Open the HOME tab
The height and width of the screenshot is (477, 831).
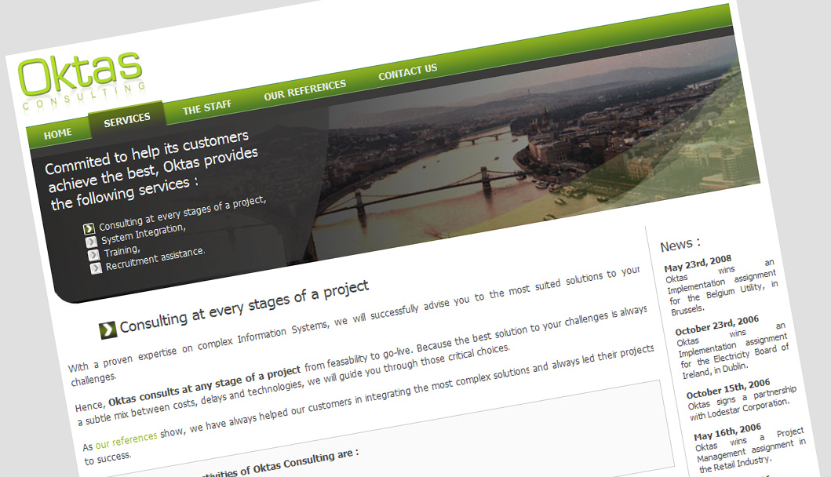pos(58,134)
